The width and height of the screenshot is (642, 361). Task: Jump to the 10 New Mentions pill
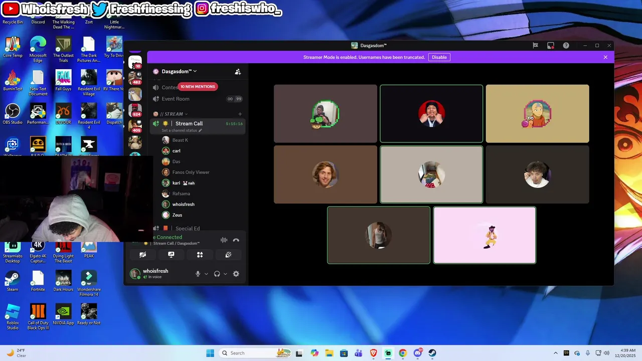(x=198, y=87)
